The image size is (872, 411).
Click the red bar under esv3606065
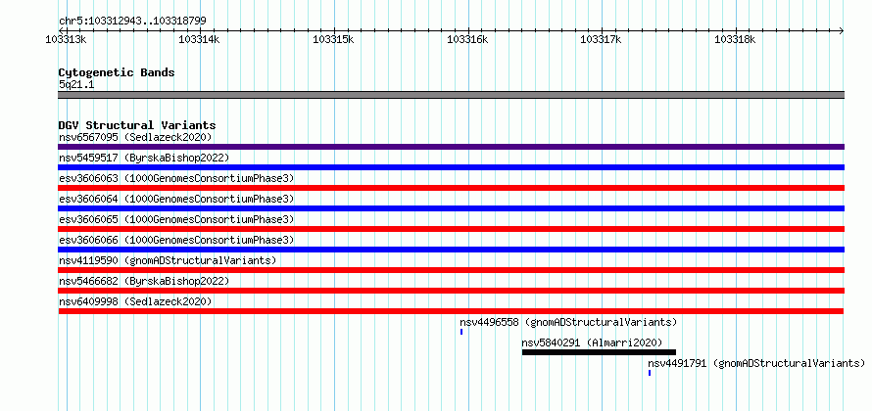tap(451, 229)
